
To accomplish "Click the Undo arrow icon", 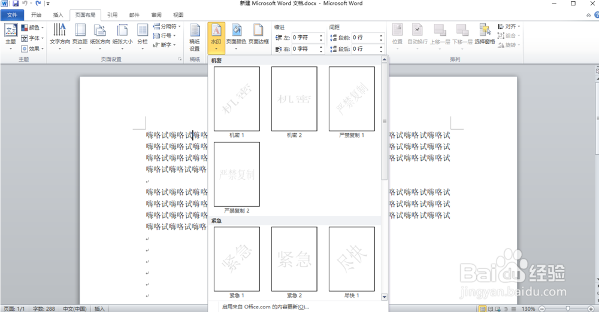I will click(25, 4).
